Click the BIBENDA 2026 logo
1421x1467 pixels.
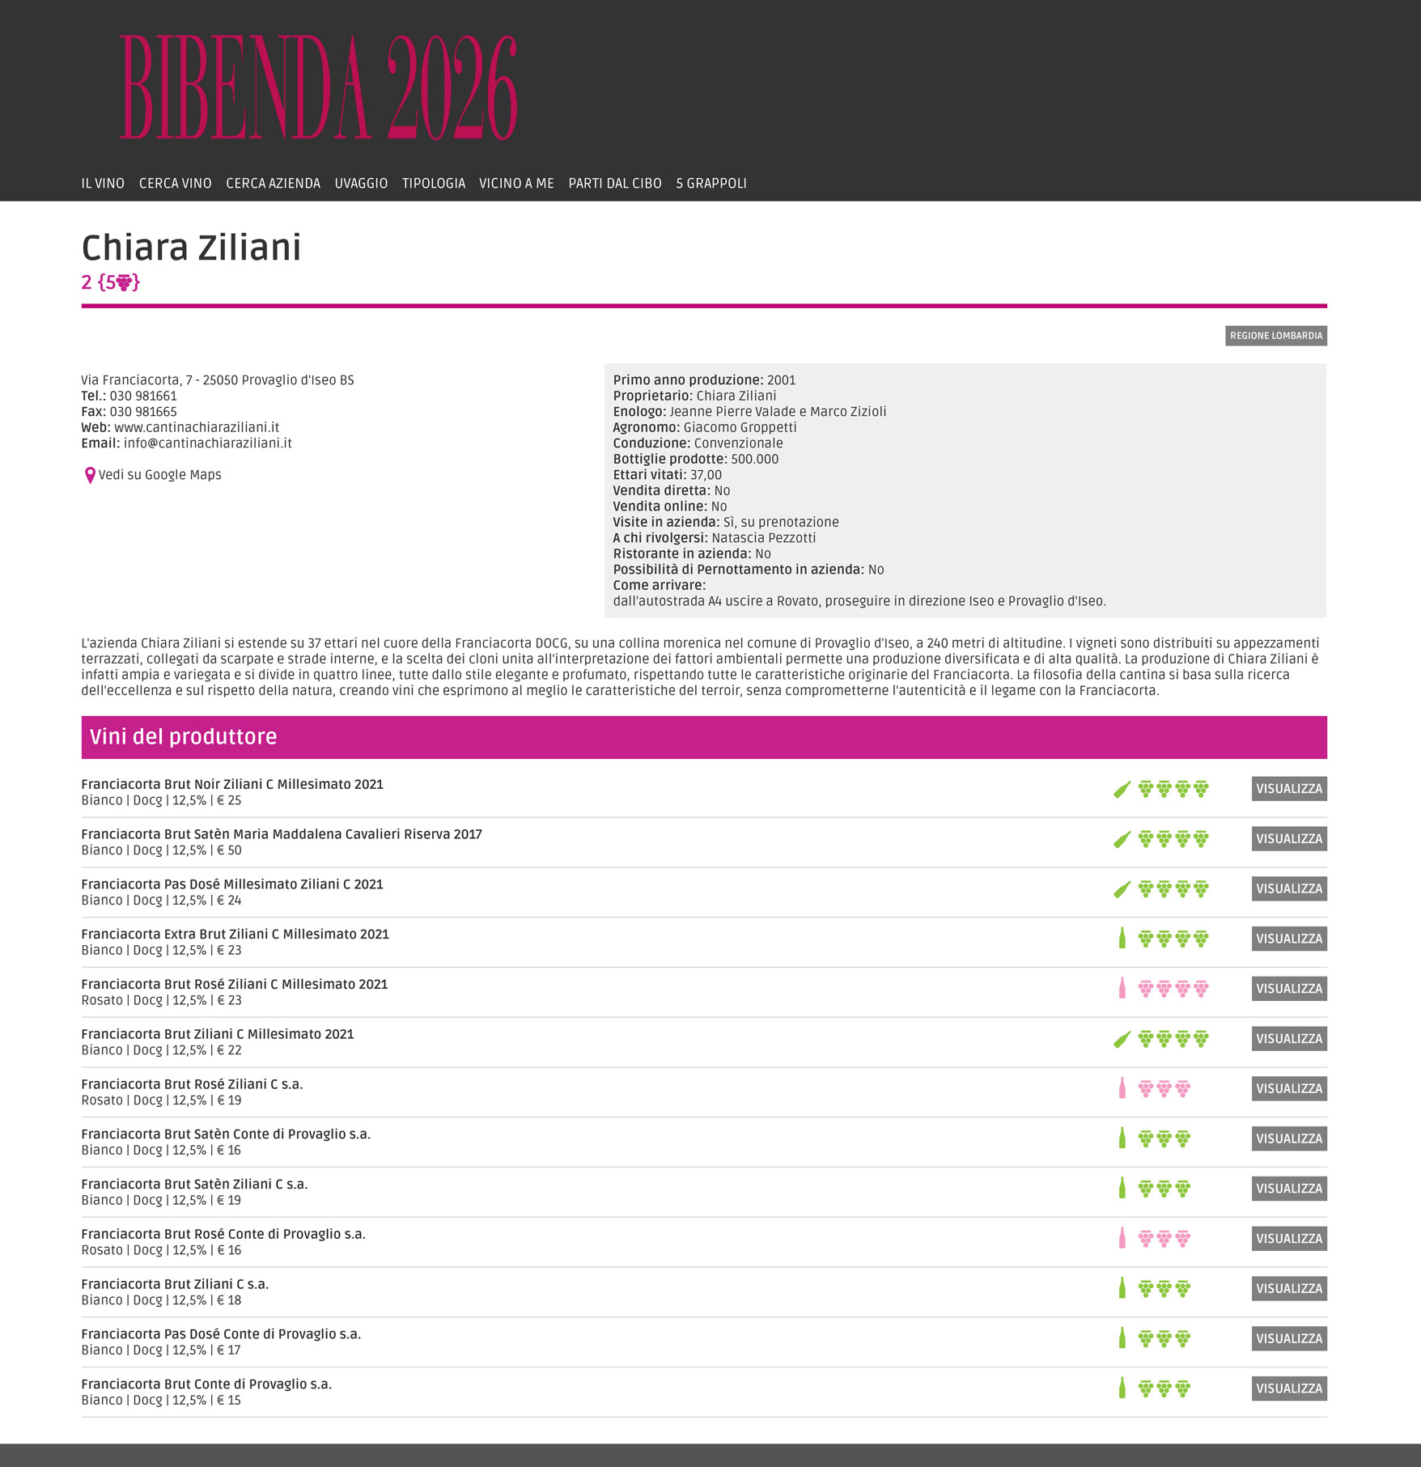click(318, 87)
